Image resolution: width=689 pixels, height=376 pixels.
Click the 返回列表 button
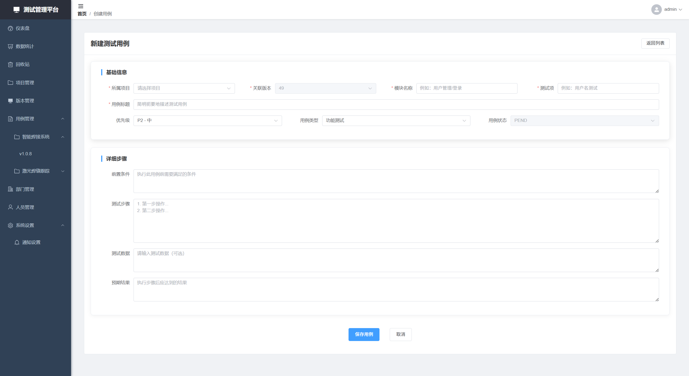click(x=655, y=43)
